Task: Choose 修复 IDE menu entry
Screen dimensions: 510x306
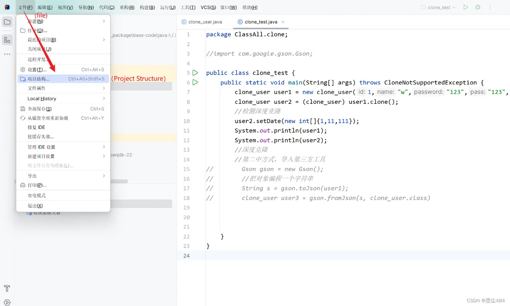Action: (x=63, y=127)
